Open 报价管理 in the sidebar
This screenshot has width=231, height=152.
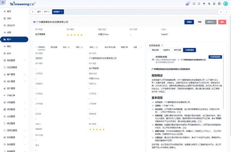pyautogui.click(x=14, y=89)
